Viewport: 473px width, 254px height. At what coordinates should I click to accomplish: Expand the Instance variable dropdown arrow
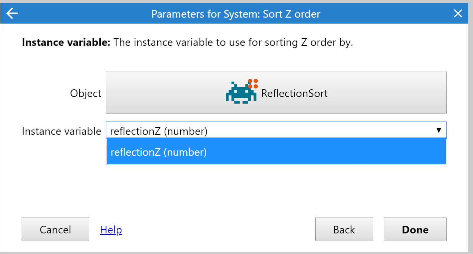(x=439, y=130)
